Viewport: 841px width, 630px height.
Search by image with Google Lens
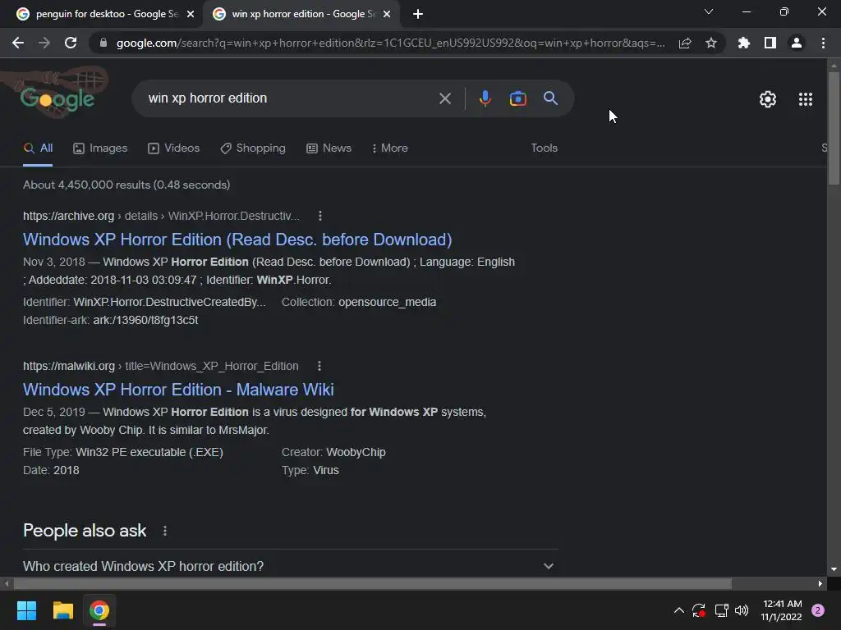click(517, 98)
